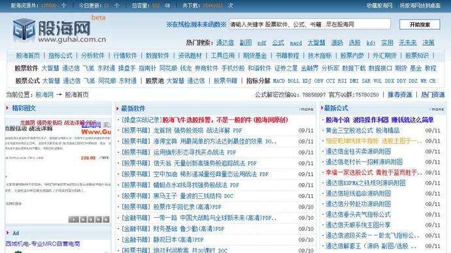
Task: Open 涨停宝典 book entry
Action: pos(214,141)
